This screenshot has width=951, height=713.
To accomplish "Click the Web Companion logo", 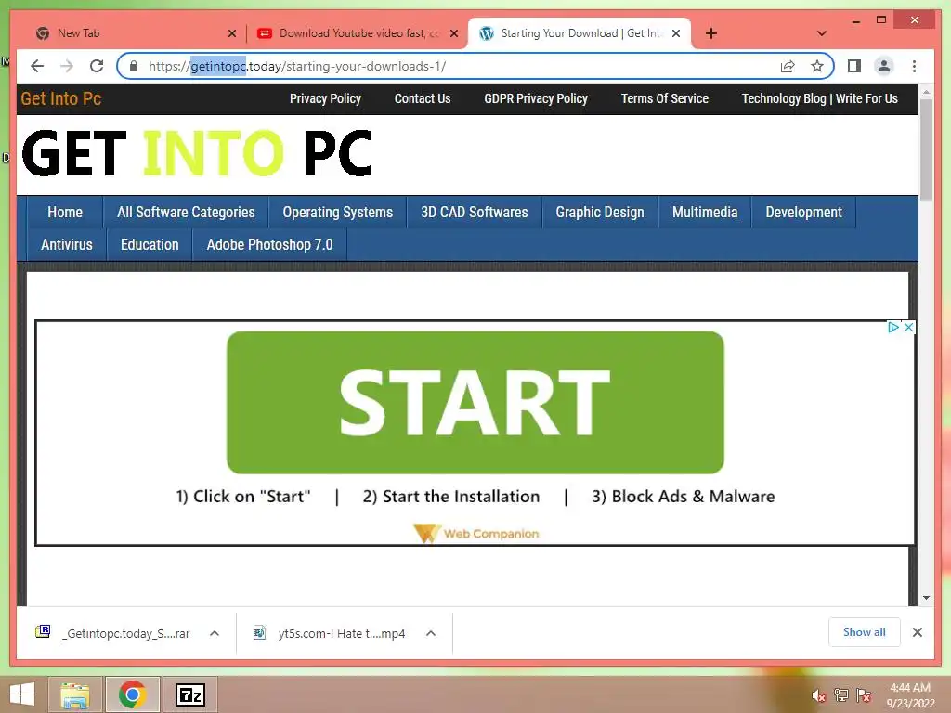I will (476, 534).
